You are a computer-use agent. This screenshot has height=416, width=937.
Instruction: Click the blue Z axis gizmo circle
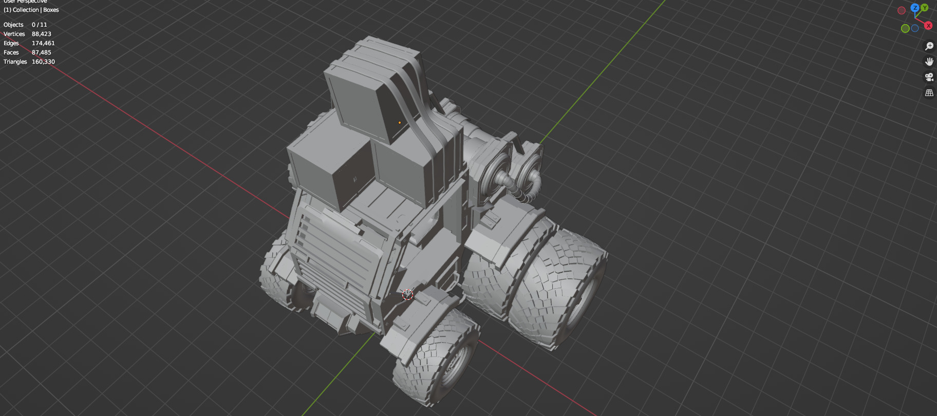click(915, 8)
